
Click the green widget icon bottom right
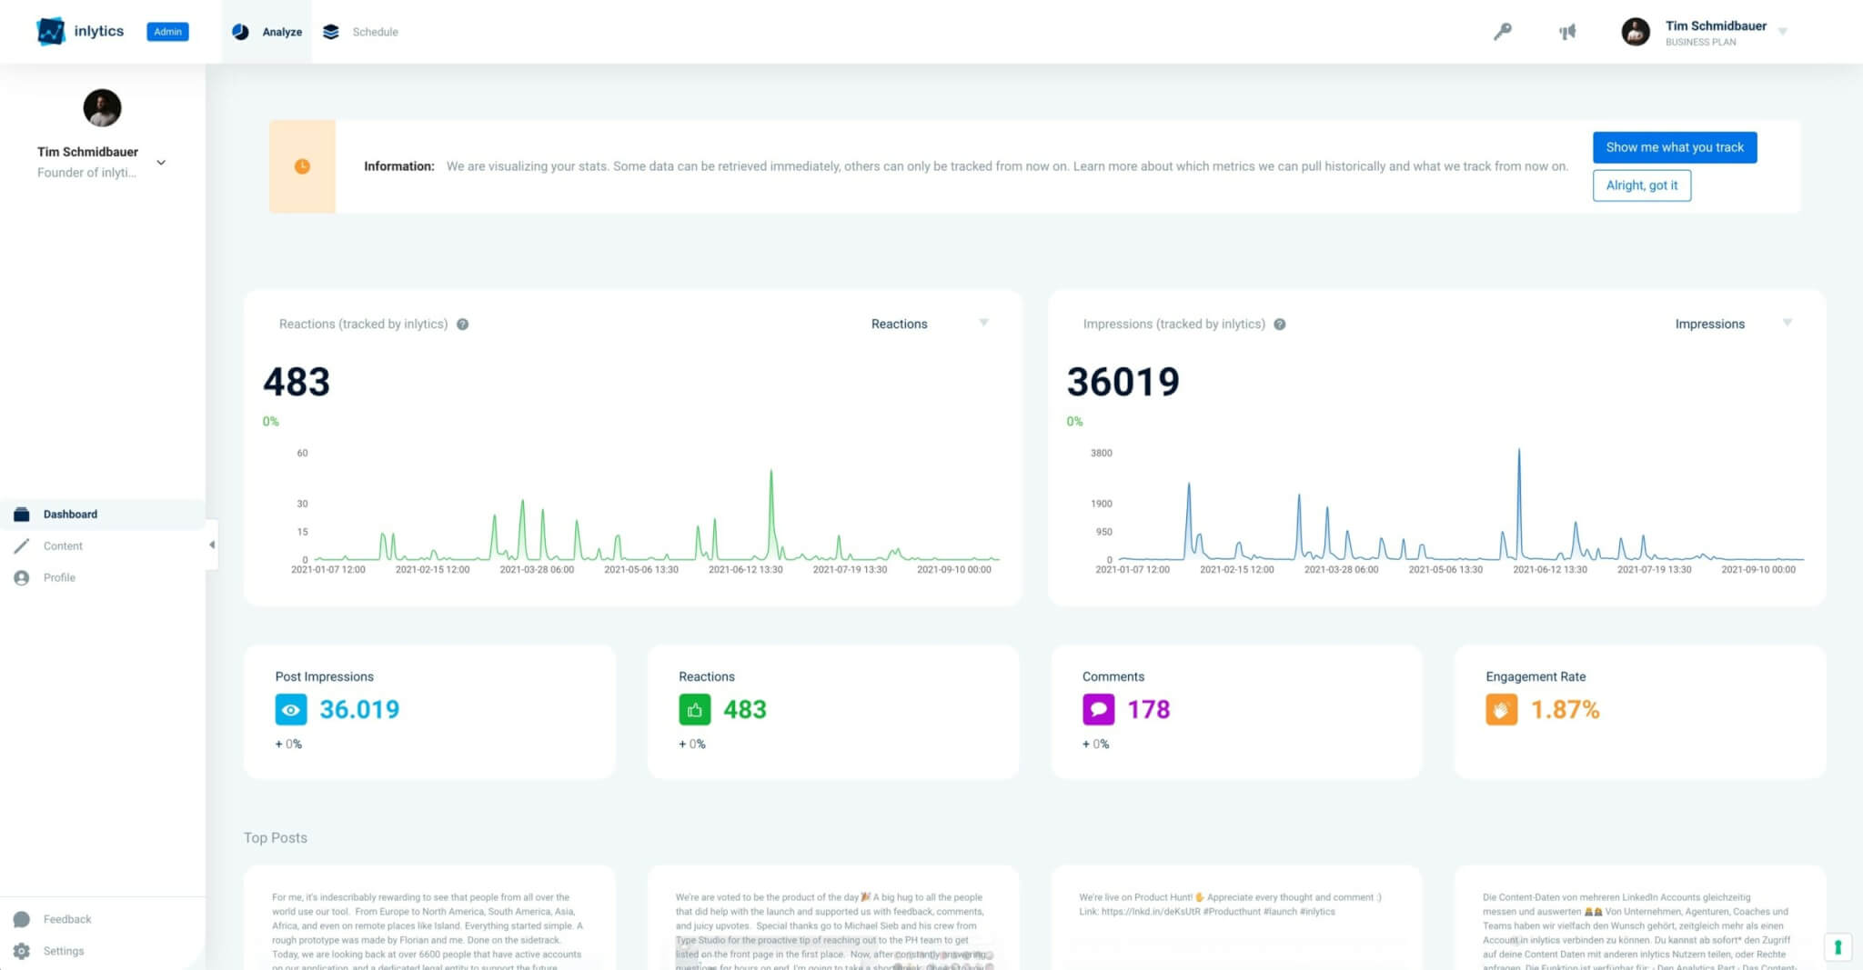[1838, 947]
